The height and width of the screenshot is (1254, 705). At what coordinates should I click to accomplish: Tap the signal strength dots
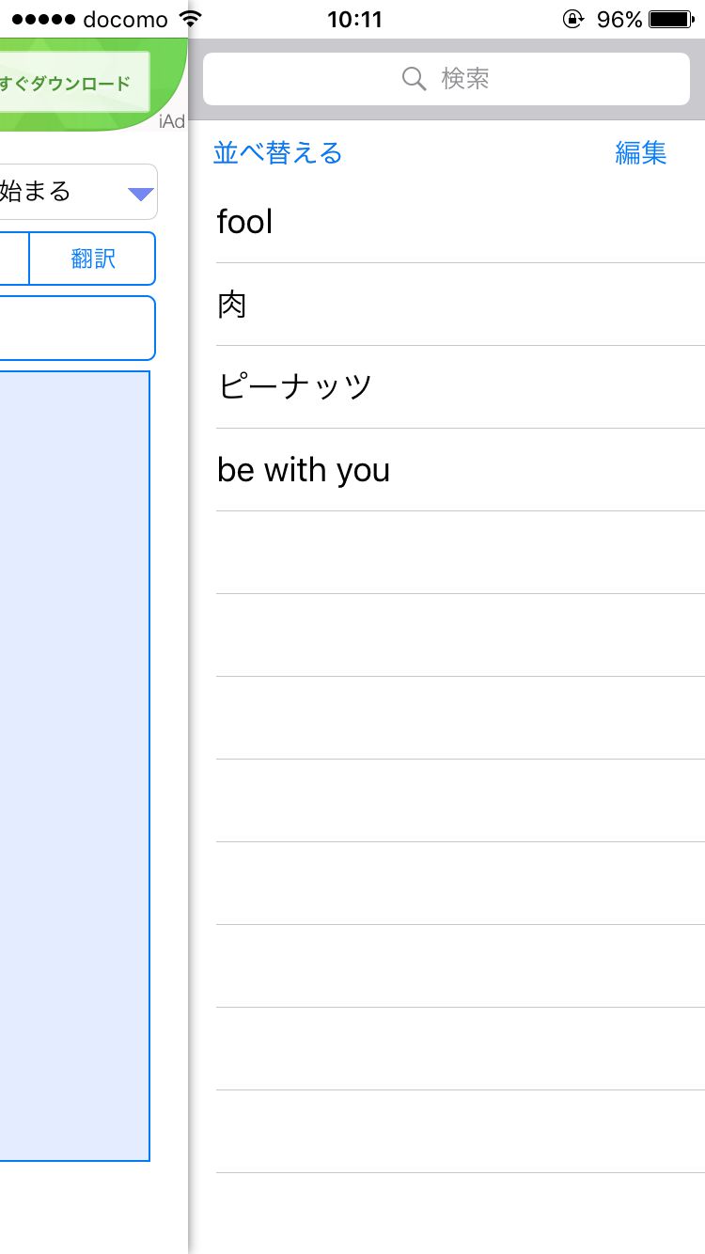42,19
